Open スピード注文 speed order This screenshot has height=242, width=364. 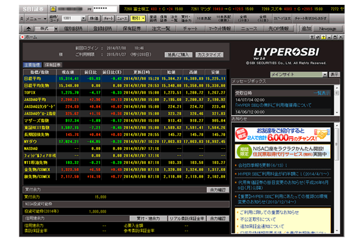coord(282,18)
